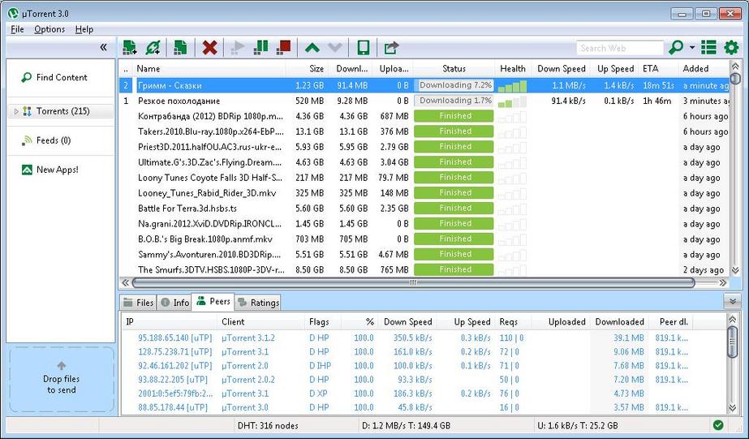Image resolution: width=749 pixels, height=439 pixels.
Task: Click the Pause torrent icon
Action: pyautogui.click(x=260, y=47)
